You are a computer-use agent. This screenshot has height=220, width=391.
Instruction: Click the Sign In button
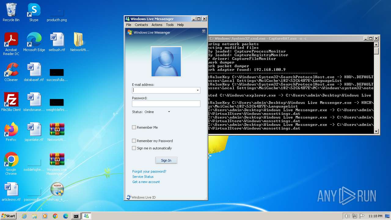point(166,160)
